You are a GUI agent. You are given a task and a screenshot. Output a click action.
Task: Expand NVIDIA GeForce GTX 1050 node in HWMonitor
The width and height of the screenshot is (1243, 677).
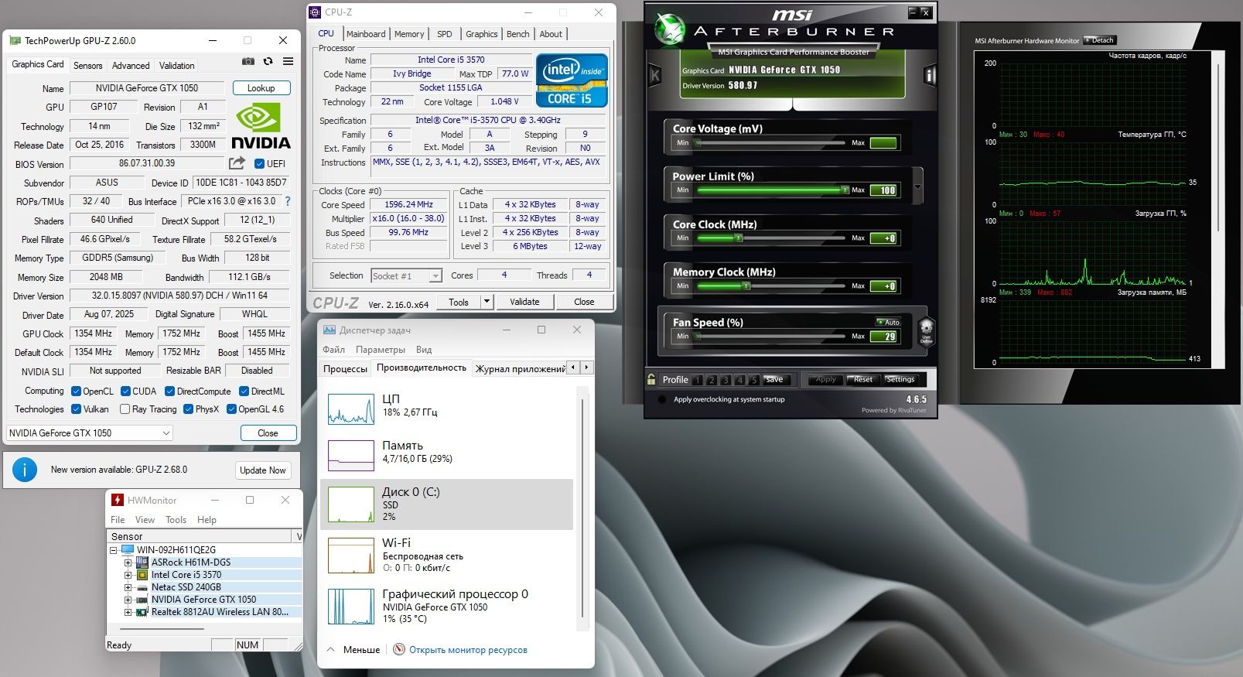pos(128,600)
